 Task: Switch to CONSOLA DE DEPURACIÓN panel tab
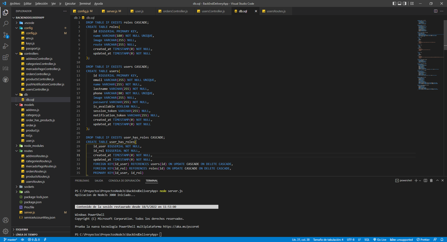coord(124,181)
